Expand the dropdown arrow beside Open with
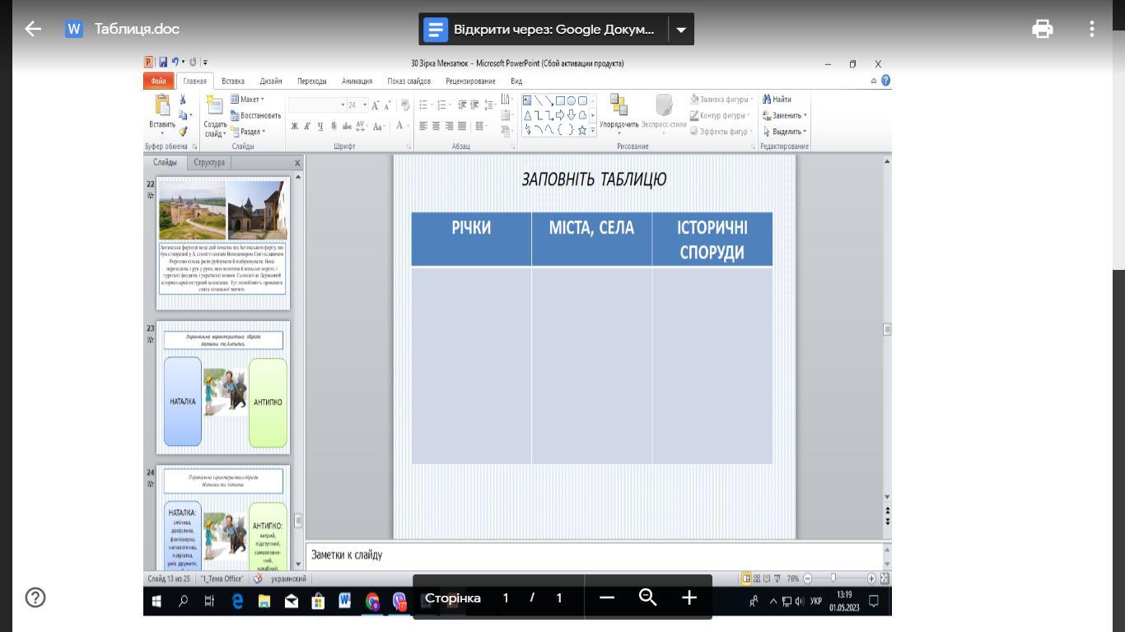This screenshot has height=632, width=1125. 681,30
